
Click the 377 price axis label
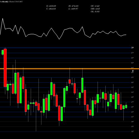(x=132, y=127)
